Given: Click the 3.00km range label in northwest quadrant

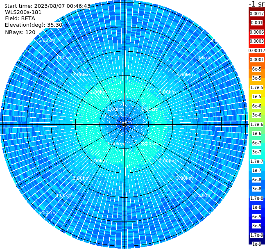Looking at the screenshot, I should [x=81, y=75].
